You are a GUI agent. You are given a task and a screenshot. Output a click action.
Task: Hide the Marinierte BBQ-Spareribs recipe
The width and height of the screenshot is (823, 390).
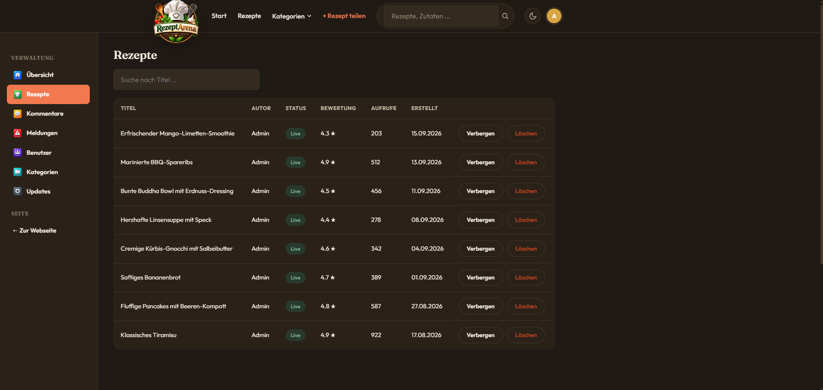(481, 162)
